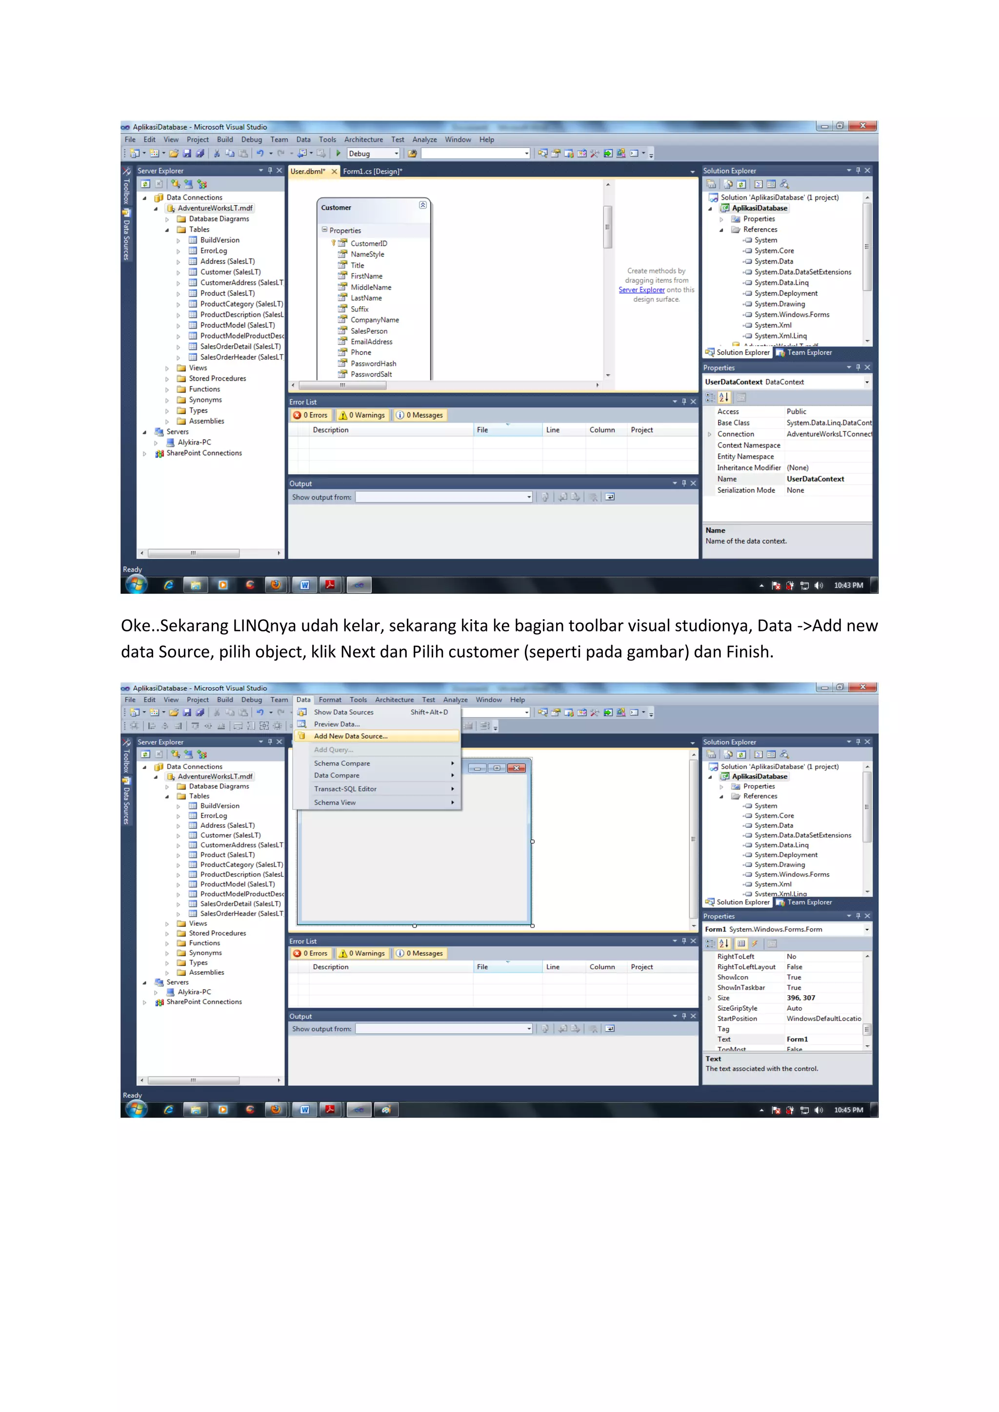Viewport: 999px width, 1412px height.
Task: Select Show Data Sources menu item
Action: 377,712
